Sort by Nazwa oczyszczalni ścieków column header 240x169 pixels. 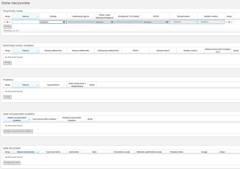(x=17, y=119)
